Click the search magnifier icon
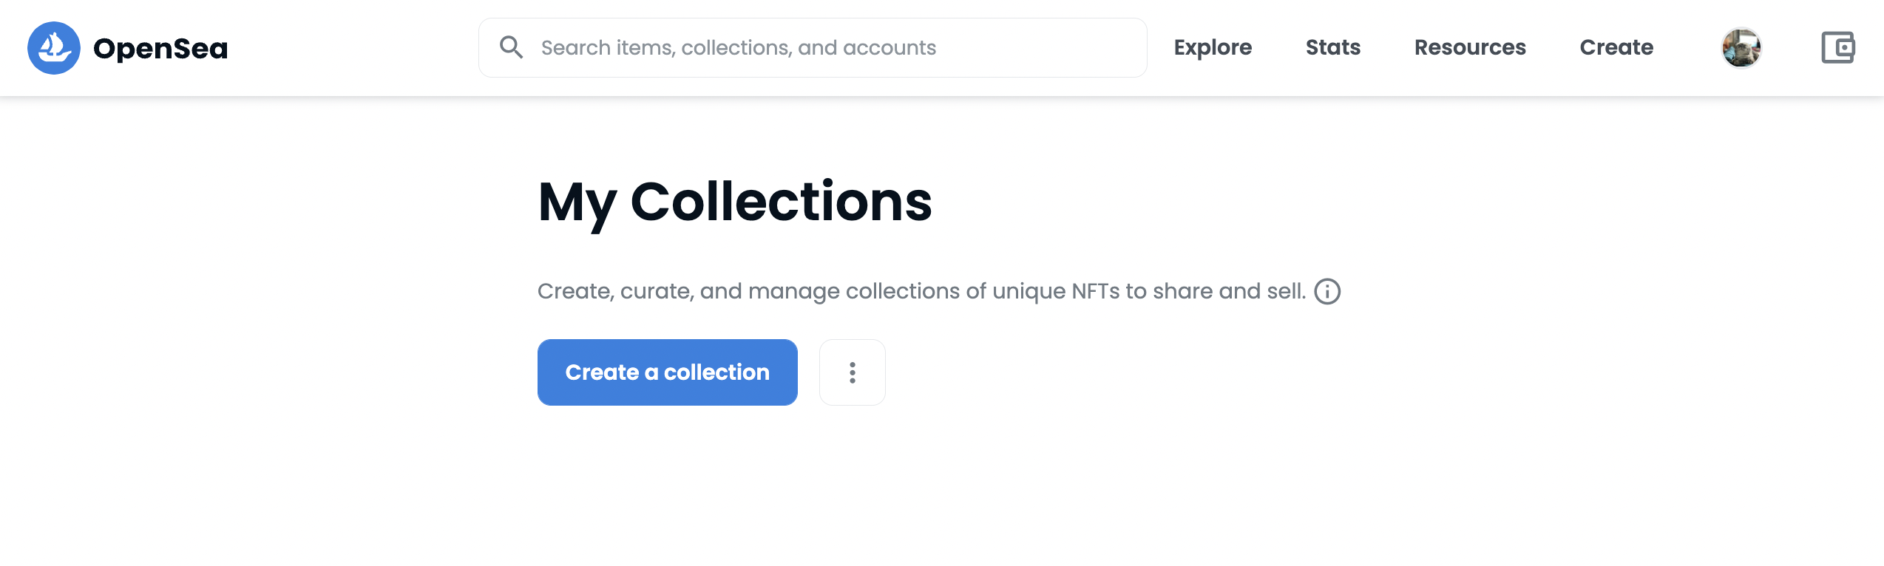 click(x=511, y=47)
